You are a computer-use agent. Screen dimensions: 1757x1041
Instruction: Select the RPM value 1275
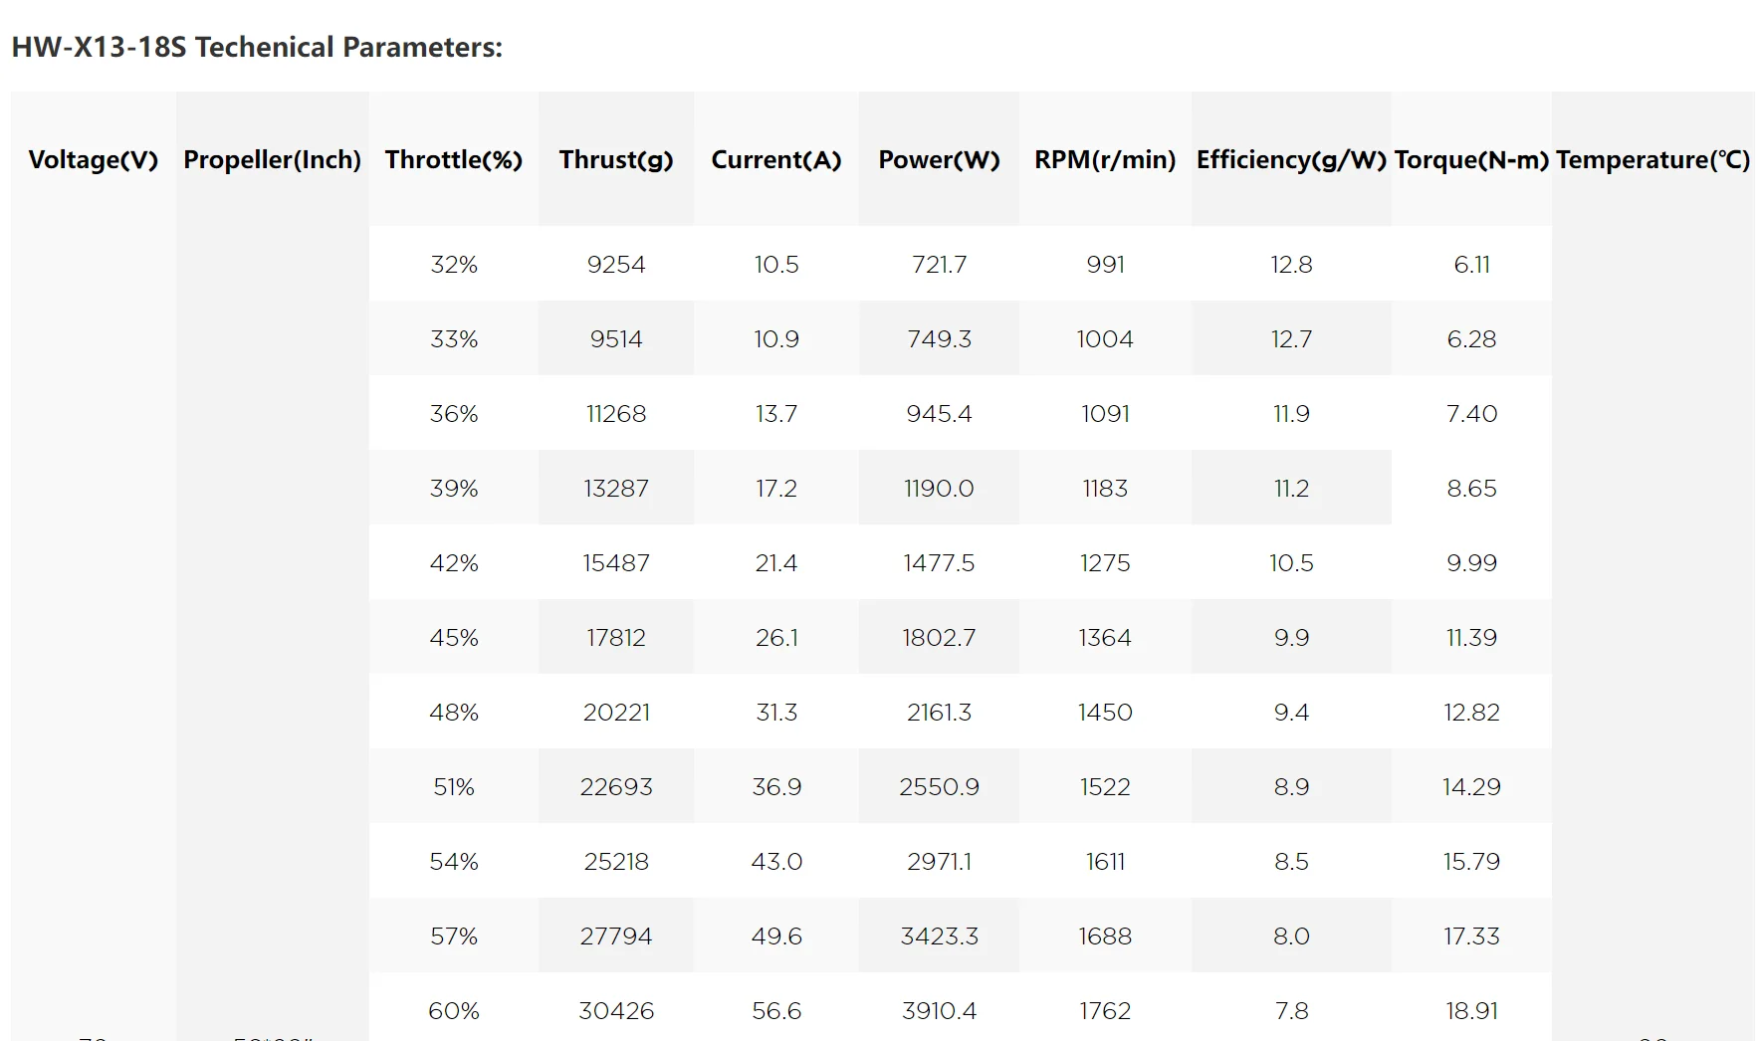coord(1105,562)
